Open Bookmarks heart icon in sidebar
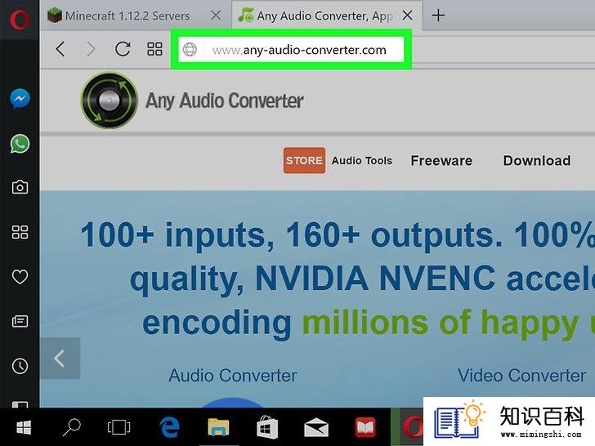 point(20,276)
